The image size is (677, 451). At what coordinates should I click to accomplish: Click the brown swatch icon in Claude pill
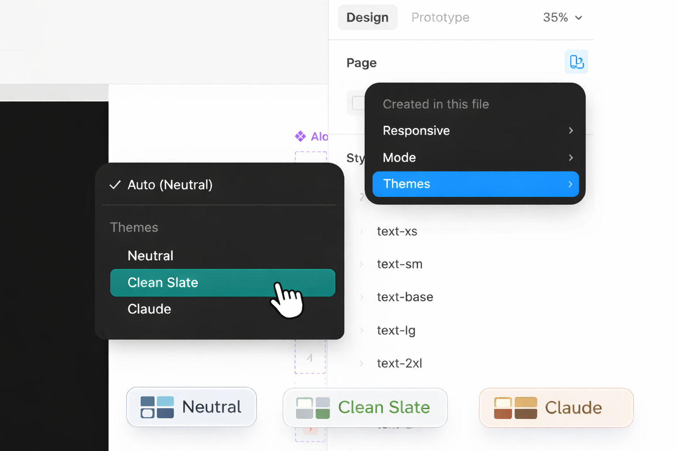(x=515, y=408)
